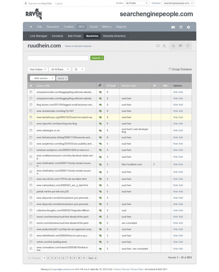Viewport: 219px width, 272px height.
Task: Click the green Search button
Action: pyautogui.click(x=97, y=58)
